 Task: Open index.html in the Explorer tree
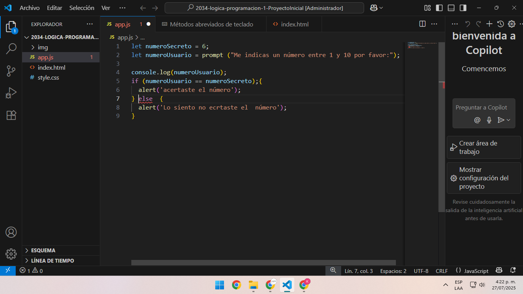coord(61,67)
